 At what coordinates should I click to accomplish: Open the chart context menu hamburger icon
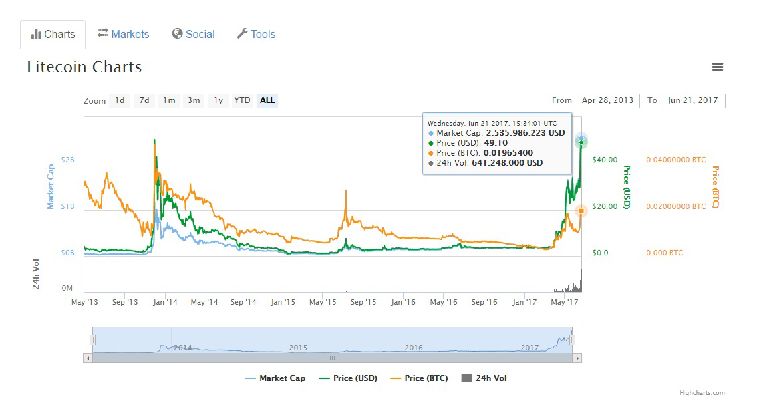[x=717, y=67]
